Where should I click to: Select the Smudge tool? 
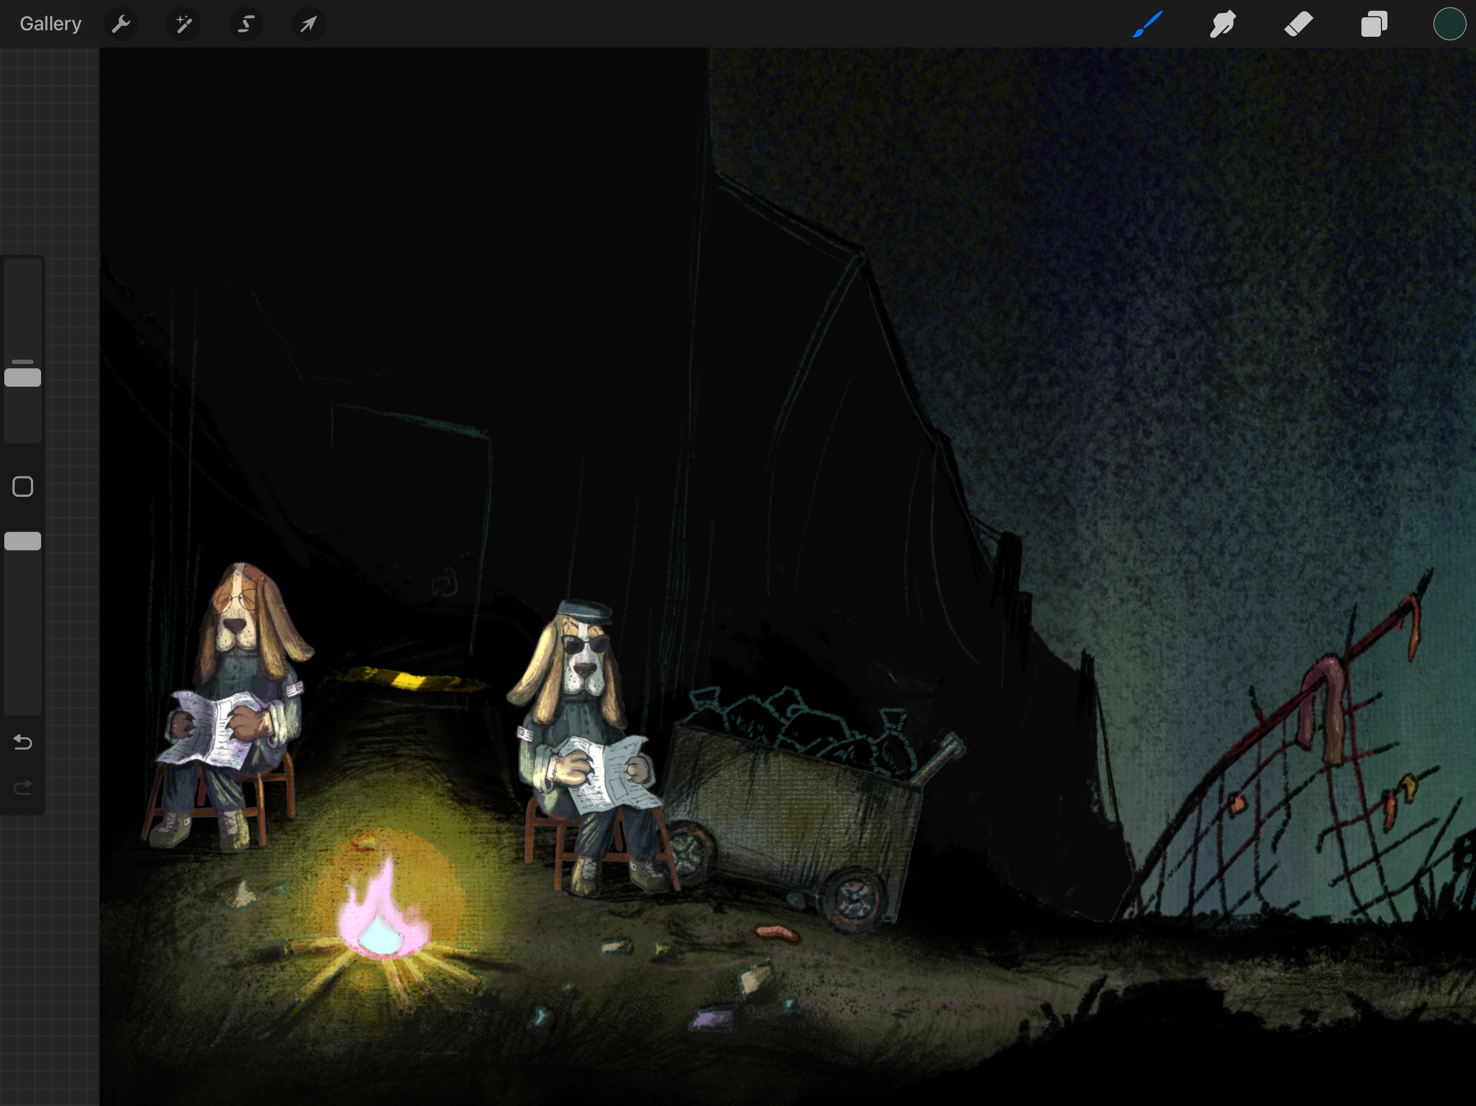1223,24
